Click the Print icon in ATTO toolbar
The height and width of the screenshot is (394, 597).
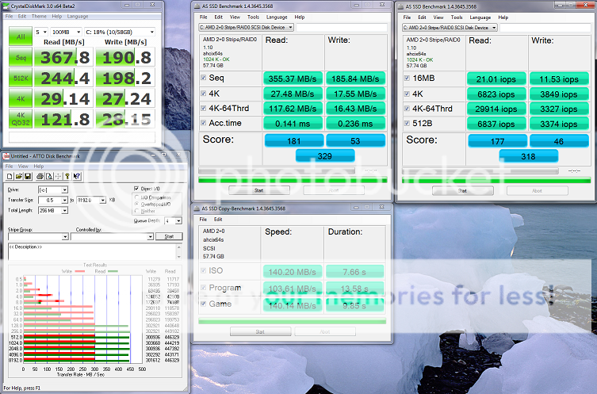38,175
